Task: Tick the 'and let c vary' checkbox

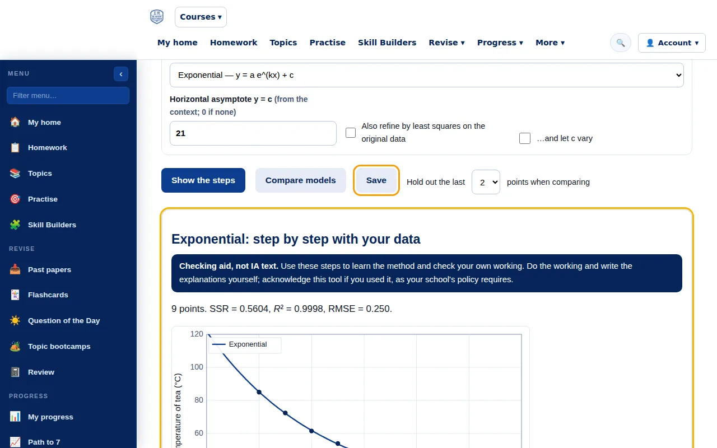Action: pyautogui.click(x=525, y=138)
